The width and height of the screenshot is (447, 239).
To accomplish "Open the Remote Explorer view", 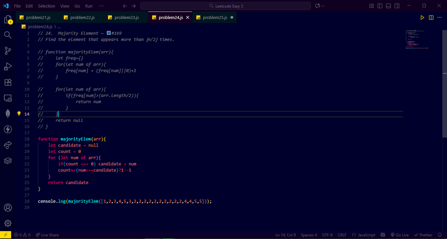I will [x=8, y=98].
